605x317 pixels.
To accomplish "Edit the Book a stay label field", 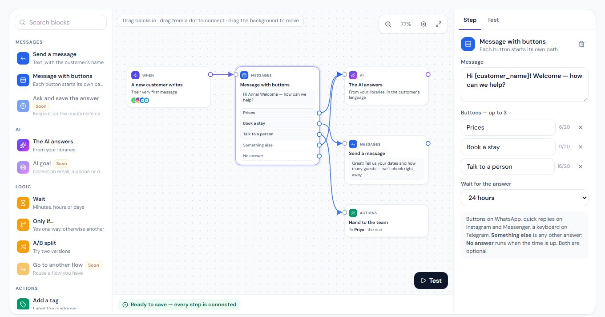I will click(x=508, y=147).
